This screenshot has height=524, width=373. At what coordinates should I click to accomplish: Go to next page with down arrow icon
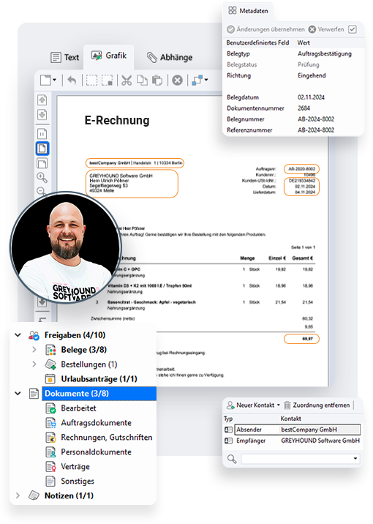point(42,115)
